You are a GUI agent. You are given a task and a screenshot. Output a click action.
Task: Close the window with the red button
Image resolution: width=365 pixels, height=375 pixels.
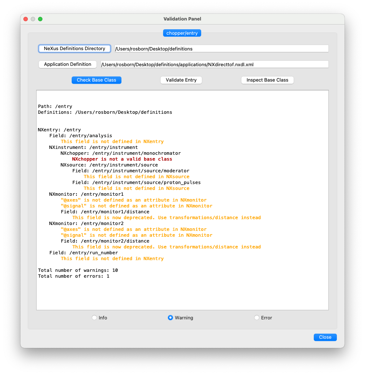coord(26,19)
